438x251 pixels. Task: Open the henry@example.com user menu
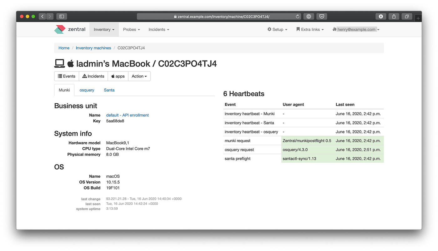[356, 29]
